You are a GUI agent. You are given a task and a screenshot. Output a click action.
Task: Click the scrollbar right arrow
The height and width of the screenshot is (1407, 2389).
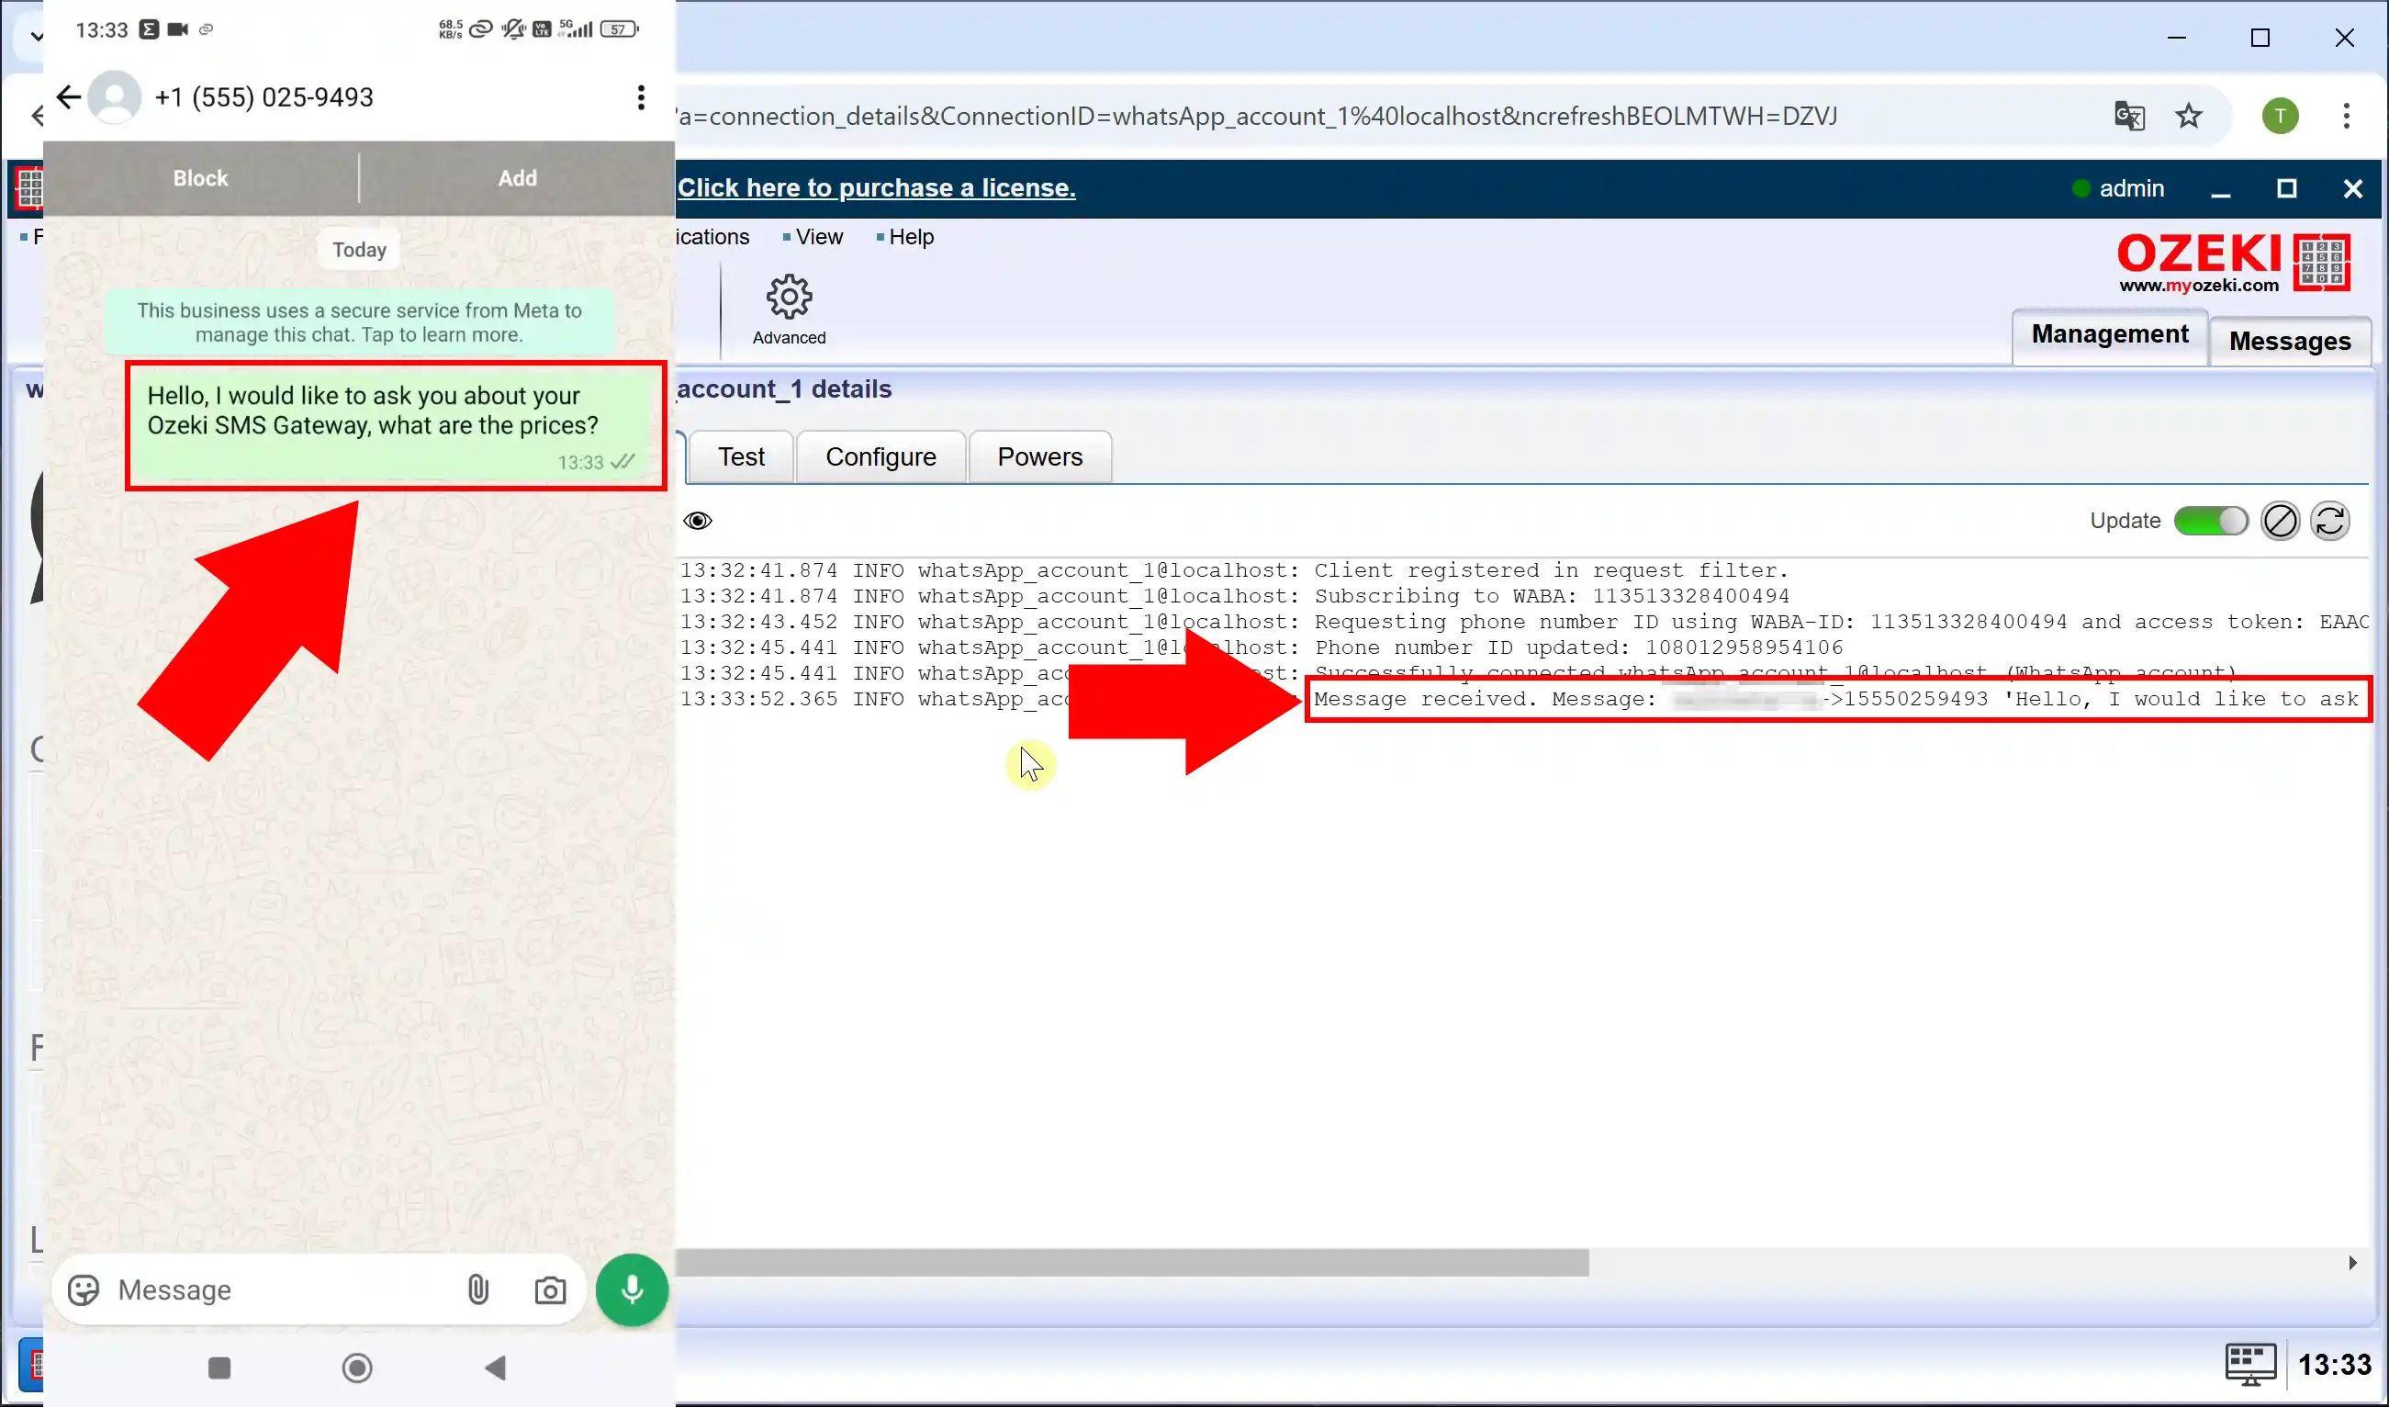pyautogui.click(x=2352, y=1262)
